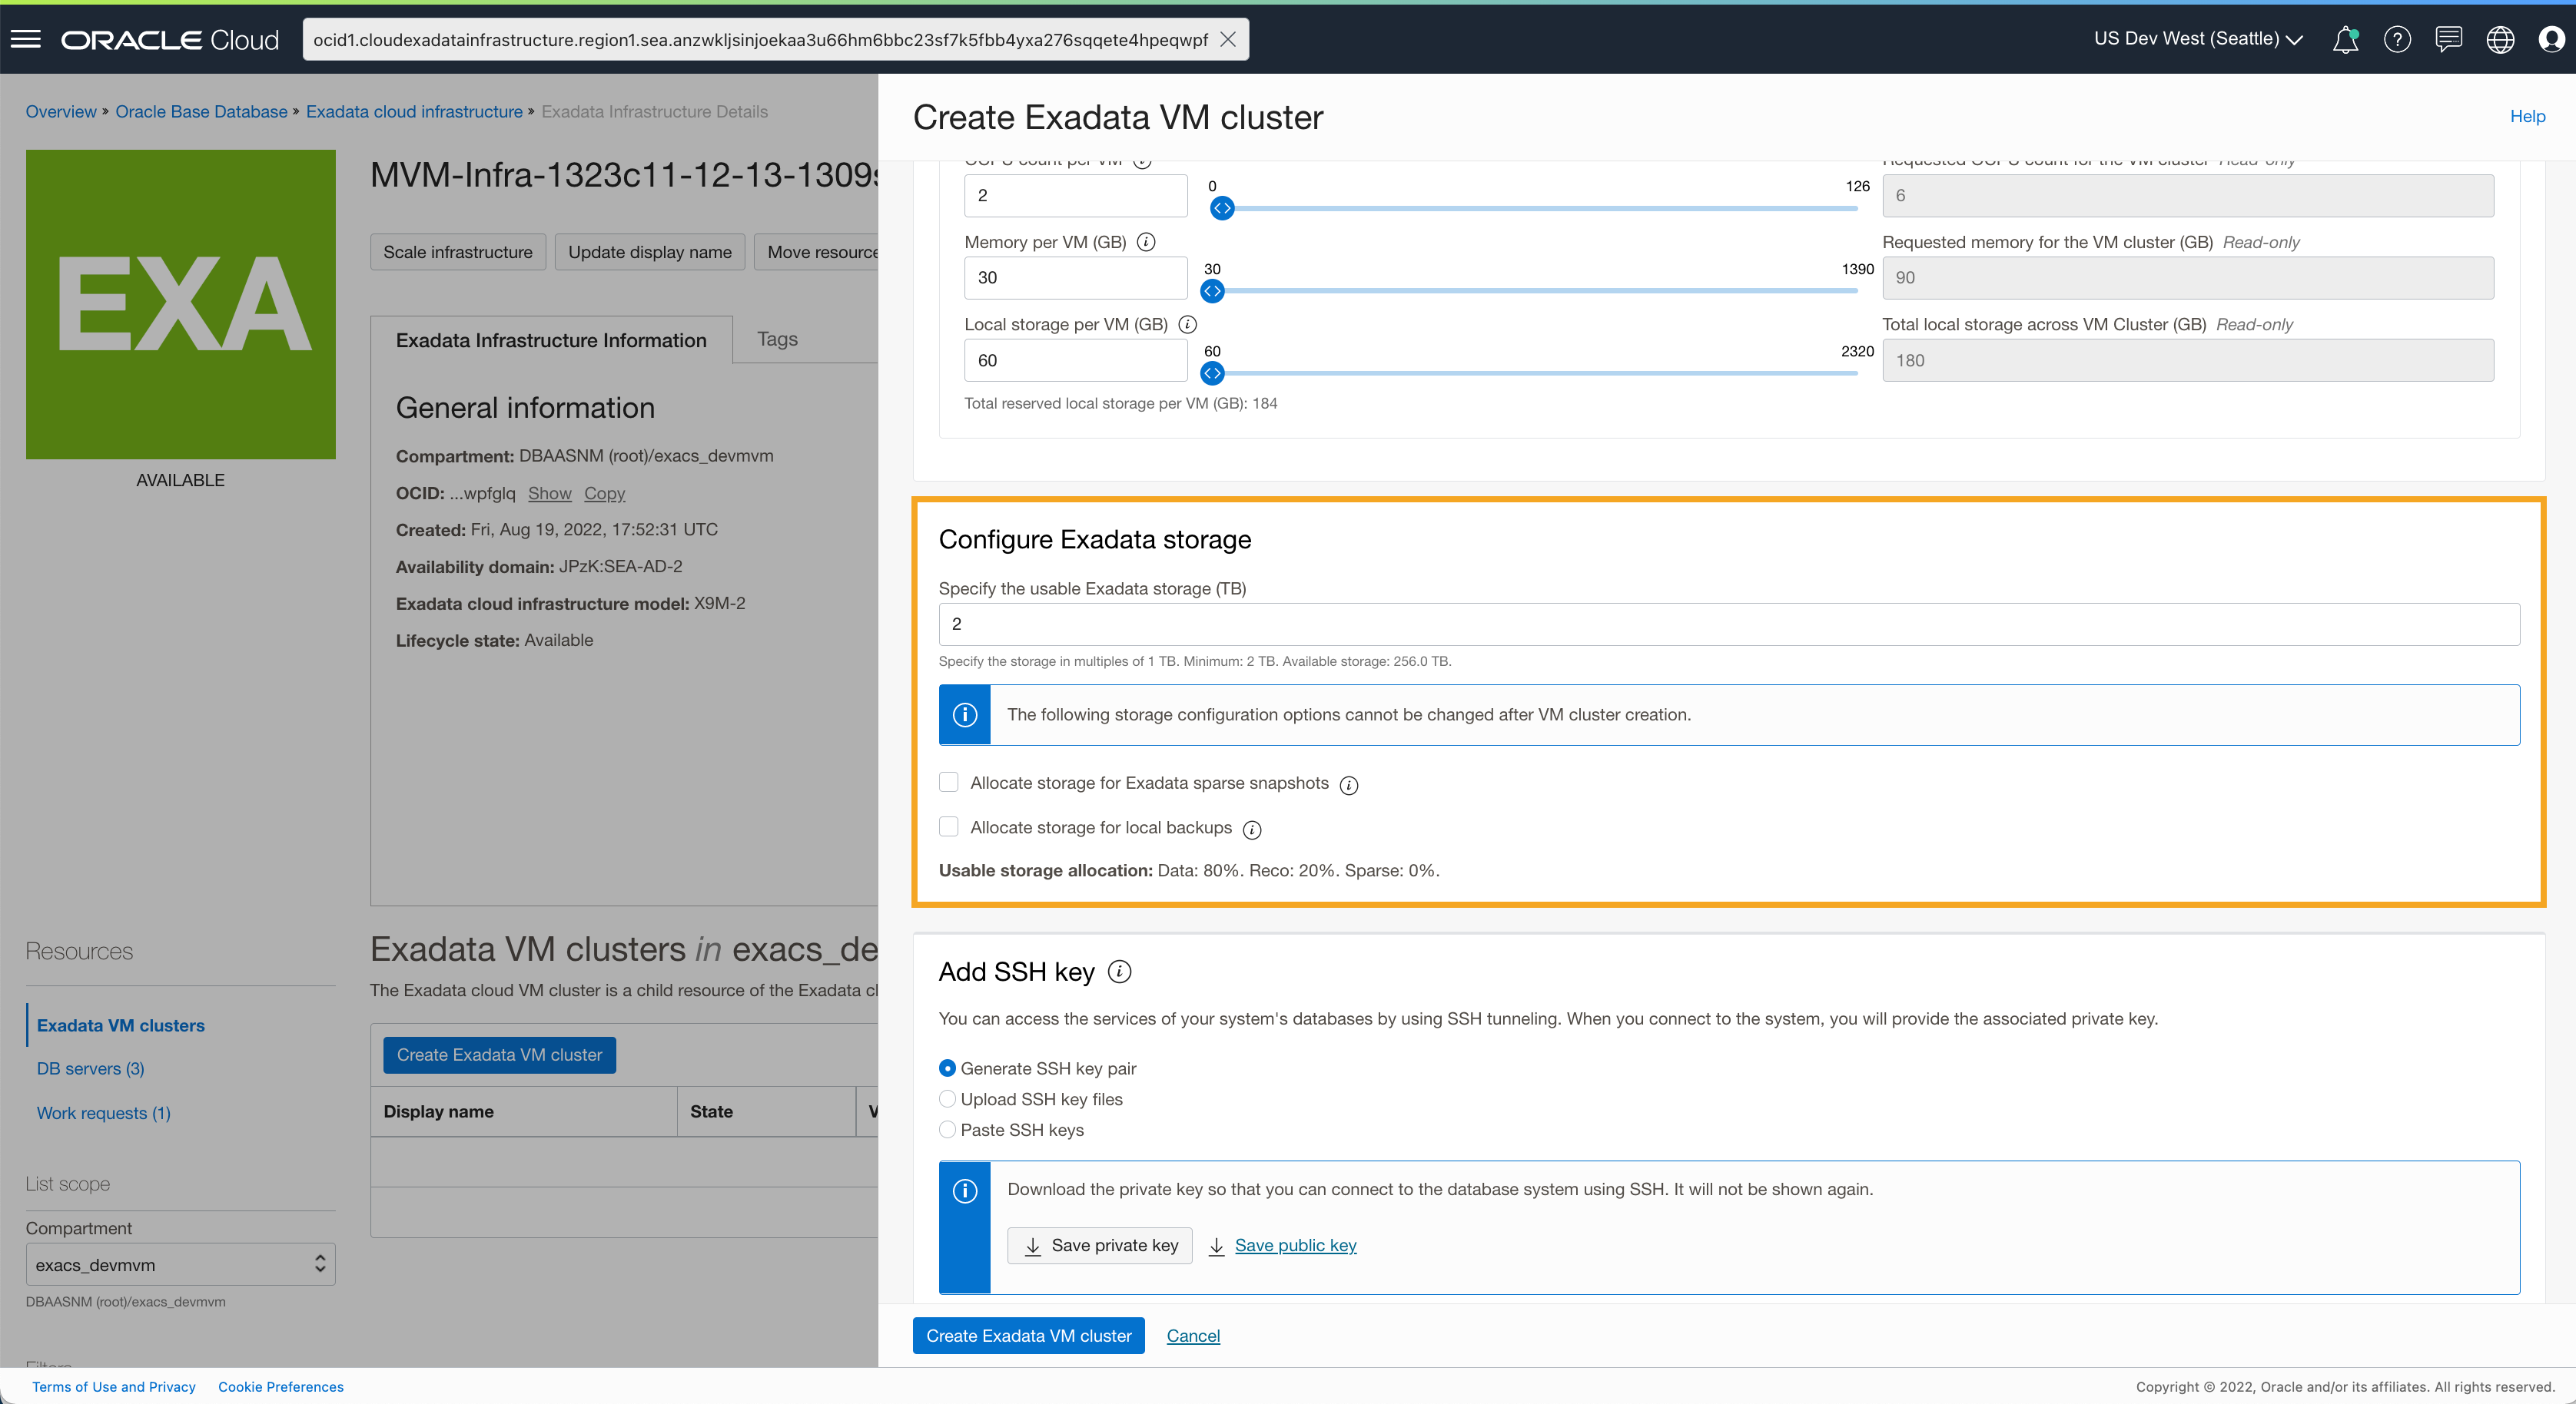The image size is (2576, 1404).
Task: Click the info icon beside Memory per VM
Action: coord(1146,242)
